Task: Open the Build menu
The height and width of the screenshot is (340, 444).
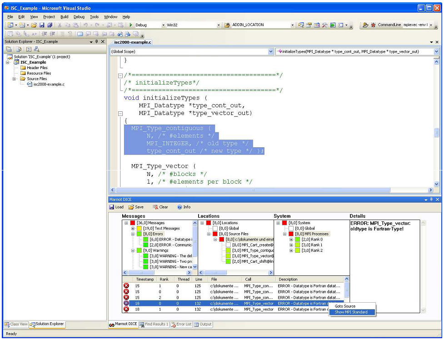Action: [x=65, y=17]
